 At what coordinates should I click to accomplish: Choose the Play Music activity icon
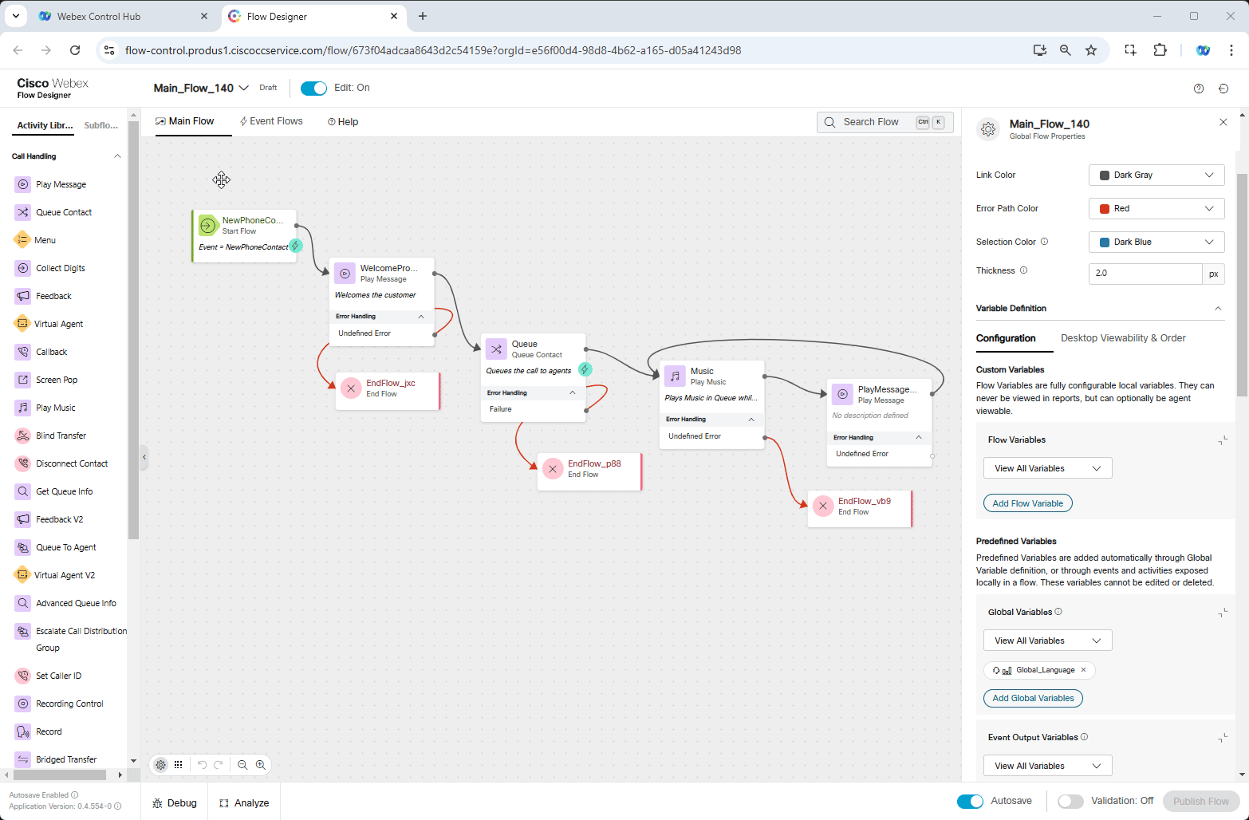[23, 408]
